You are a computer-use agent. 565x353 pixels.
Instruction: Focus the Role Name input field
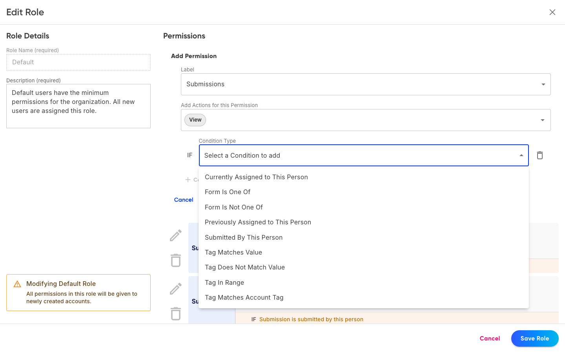coord(78,62)
